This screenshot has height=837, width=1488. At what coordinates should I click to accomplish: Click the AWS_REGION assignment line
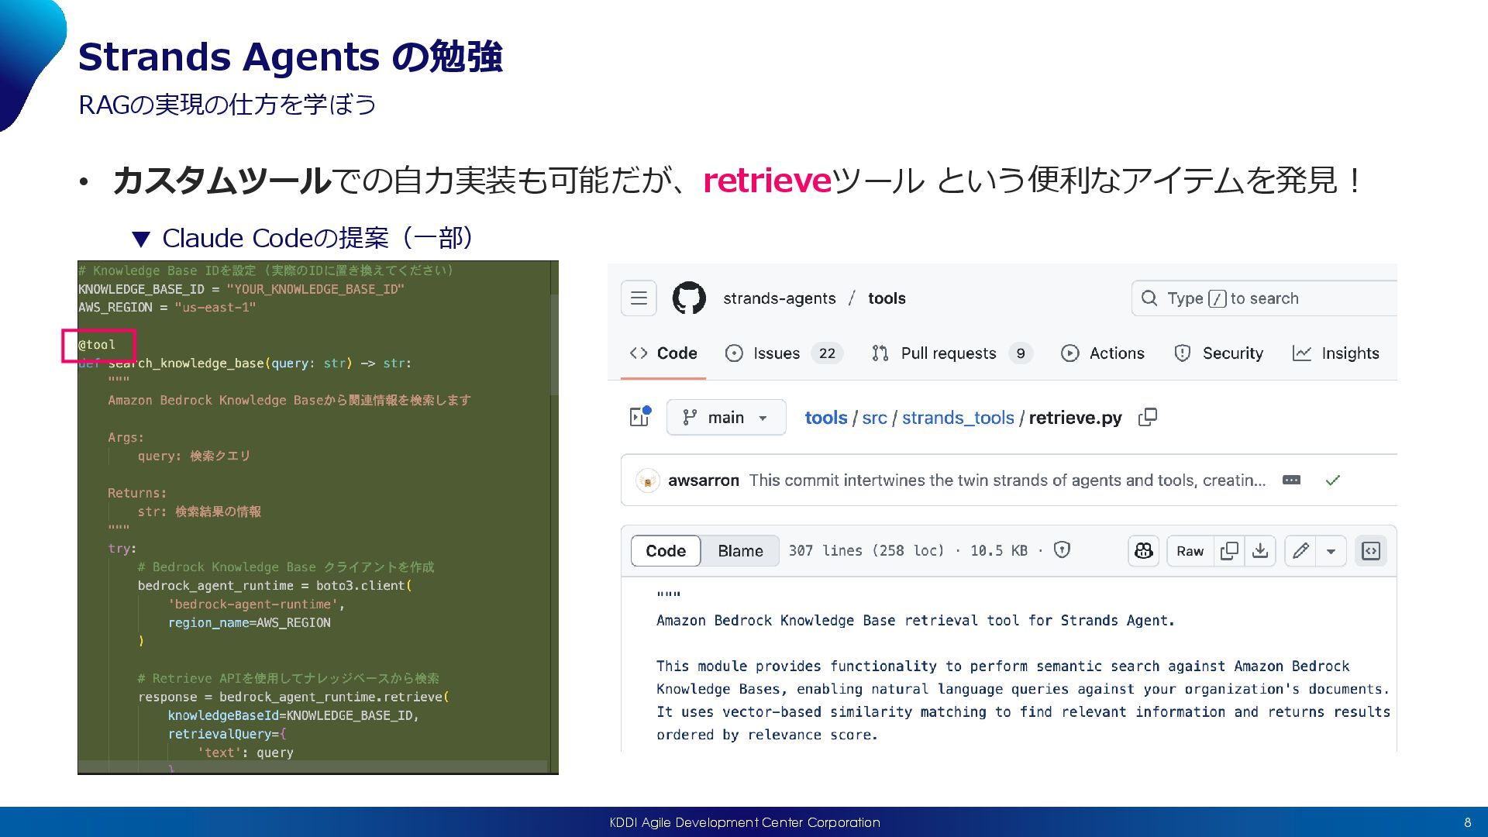[x=167, y=308]
